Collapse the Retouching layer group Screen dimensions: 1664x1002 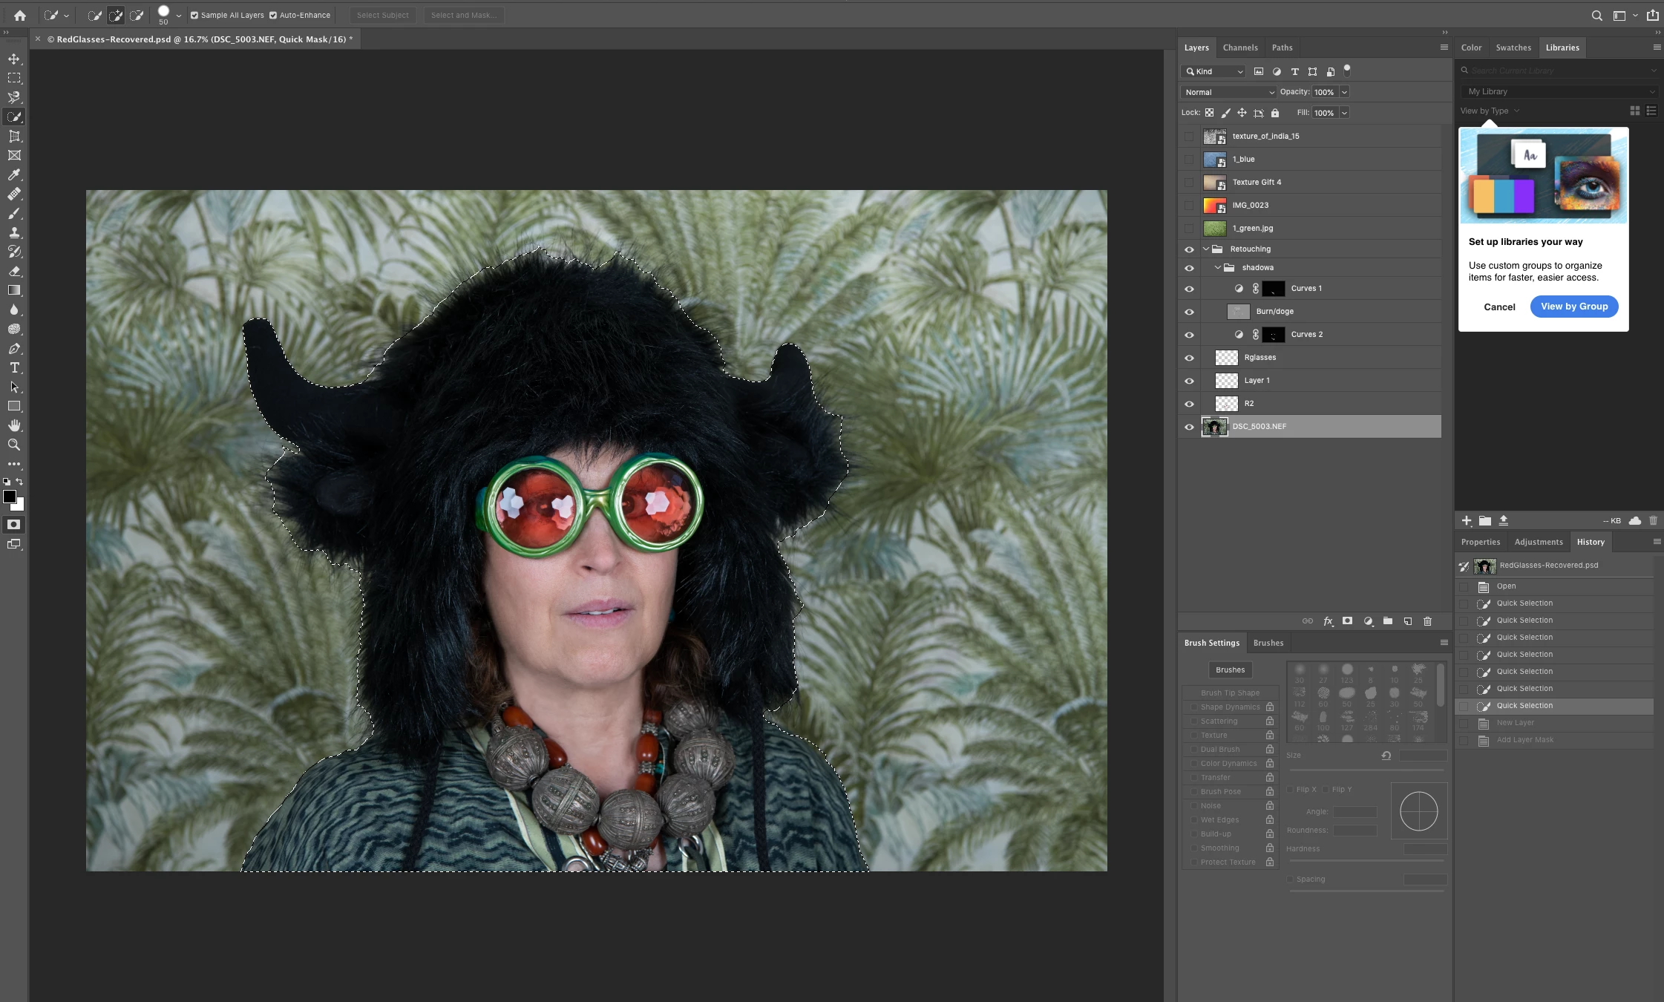[x=1206, y=249]
